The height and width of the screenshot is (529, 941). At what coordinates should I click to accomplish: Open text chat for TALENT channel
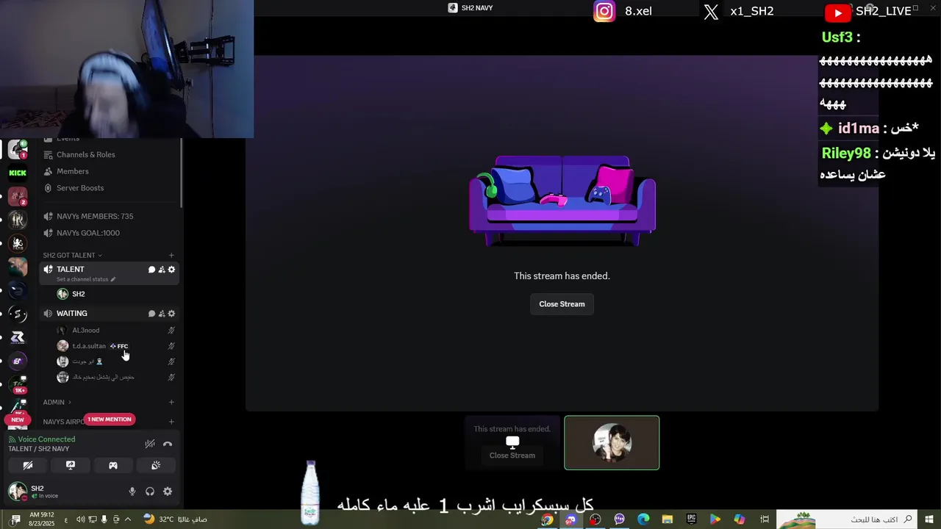(x=151, y=270)
